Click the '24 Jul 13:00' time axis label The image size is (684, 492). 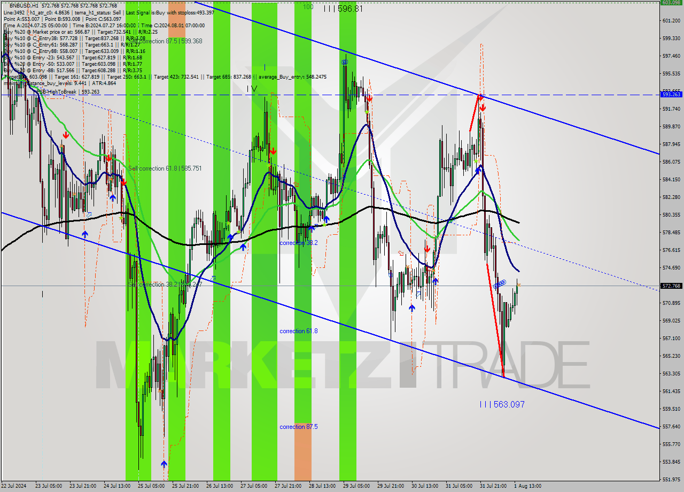[117, 486]
